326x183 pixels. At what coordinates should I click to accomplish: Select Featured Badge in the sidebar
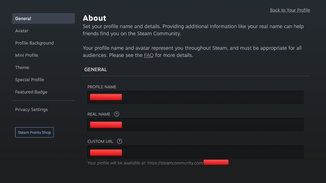31,92
